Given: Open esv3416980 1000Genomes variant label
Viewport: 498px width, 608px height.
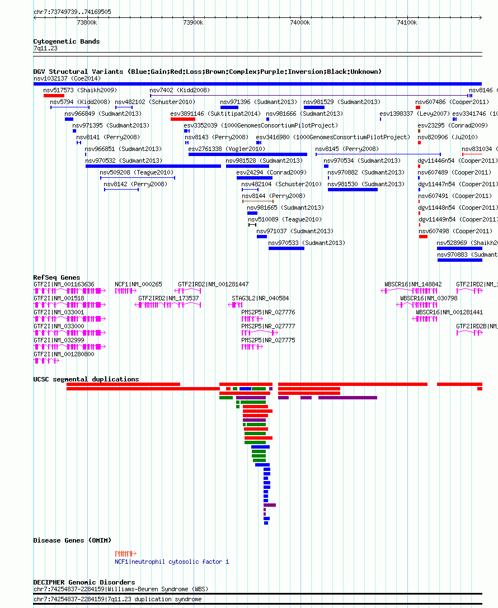Looking at the screenshot, I should coord(333,137).
